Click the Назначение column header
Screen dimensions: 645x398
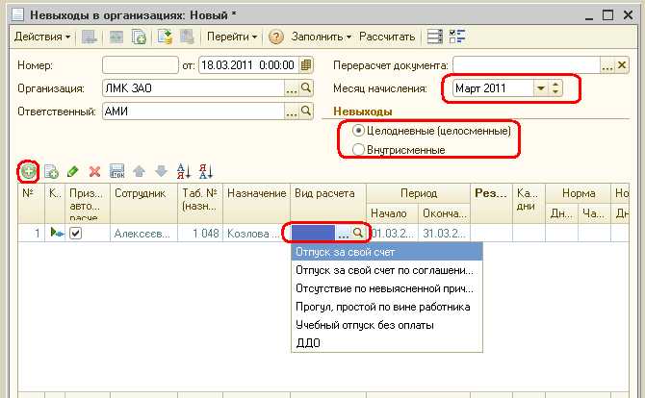tap(257, 203)
